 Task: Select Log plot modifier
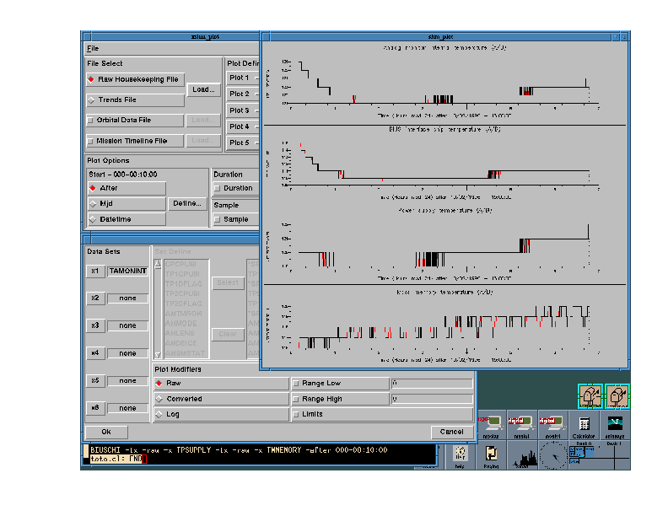tap(221, 414)
